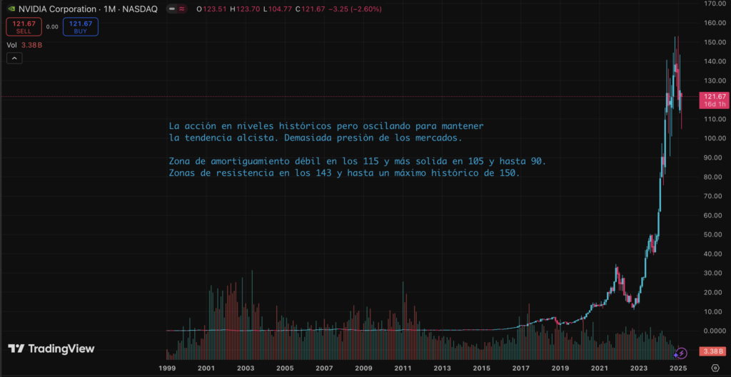Select annotation line 'Zonas de resistencia en los 143'
The height and width of the screenshot is (377, 731).
(344, 173)
